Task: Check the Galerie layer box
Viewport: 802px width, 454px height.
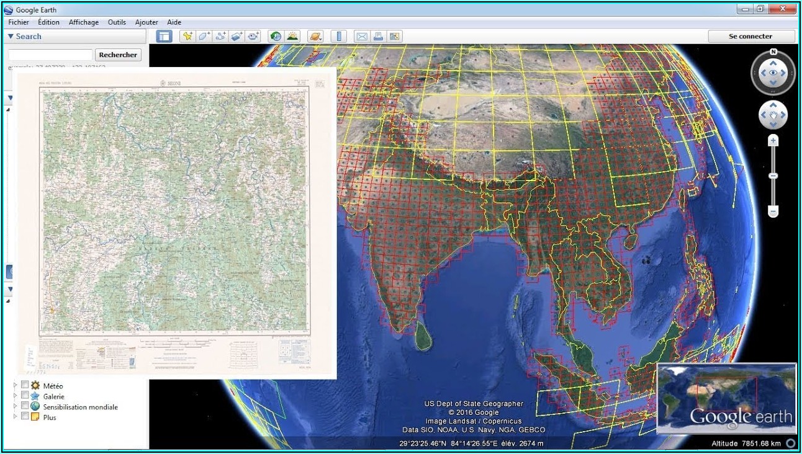Action: point(25,396)
